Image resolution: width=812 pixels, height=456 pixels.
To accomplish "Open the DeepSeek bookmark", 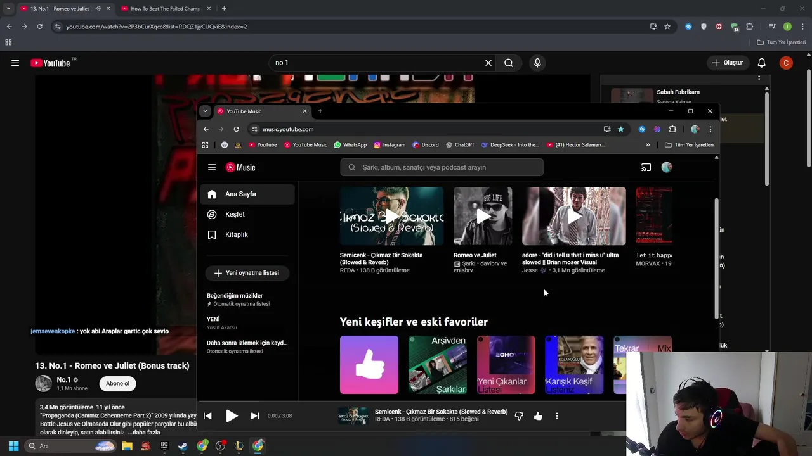I will point(510,145).
